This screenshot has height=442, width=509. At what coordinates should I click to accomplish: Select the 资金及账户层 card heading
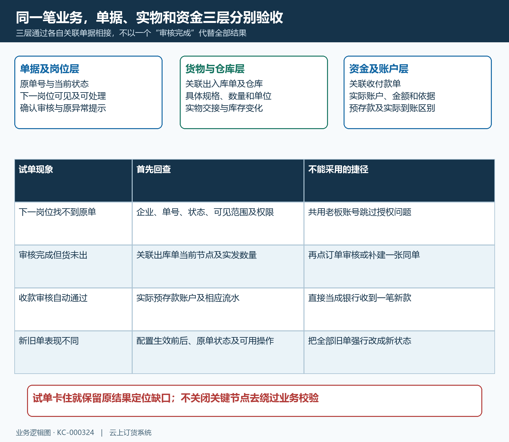[379, 69]
